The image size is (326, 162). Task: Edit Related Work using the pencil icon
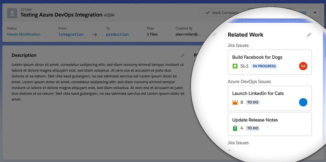coord(309,35)
